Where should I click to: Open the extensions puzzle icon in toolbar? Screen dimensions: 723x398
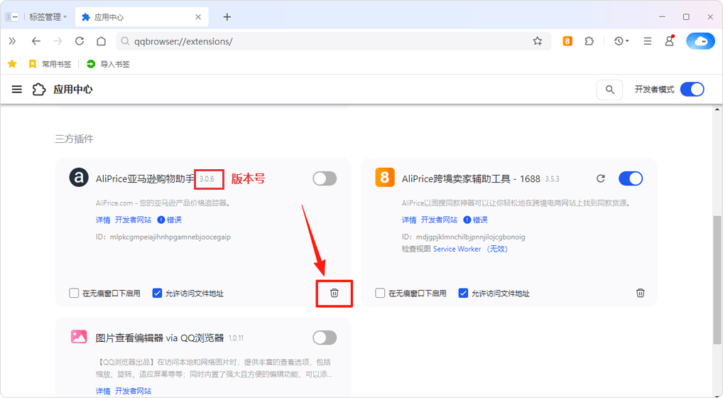point(589,41)
